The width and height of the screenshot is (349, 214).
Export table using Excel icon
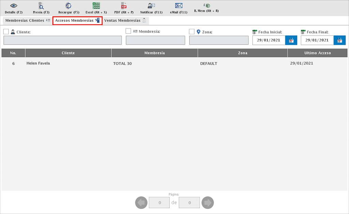pyautogui.click(x=96, y=6)
